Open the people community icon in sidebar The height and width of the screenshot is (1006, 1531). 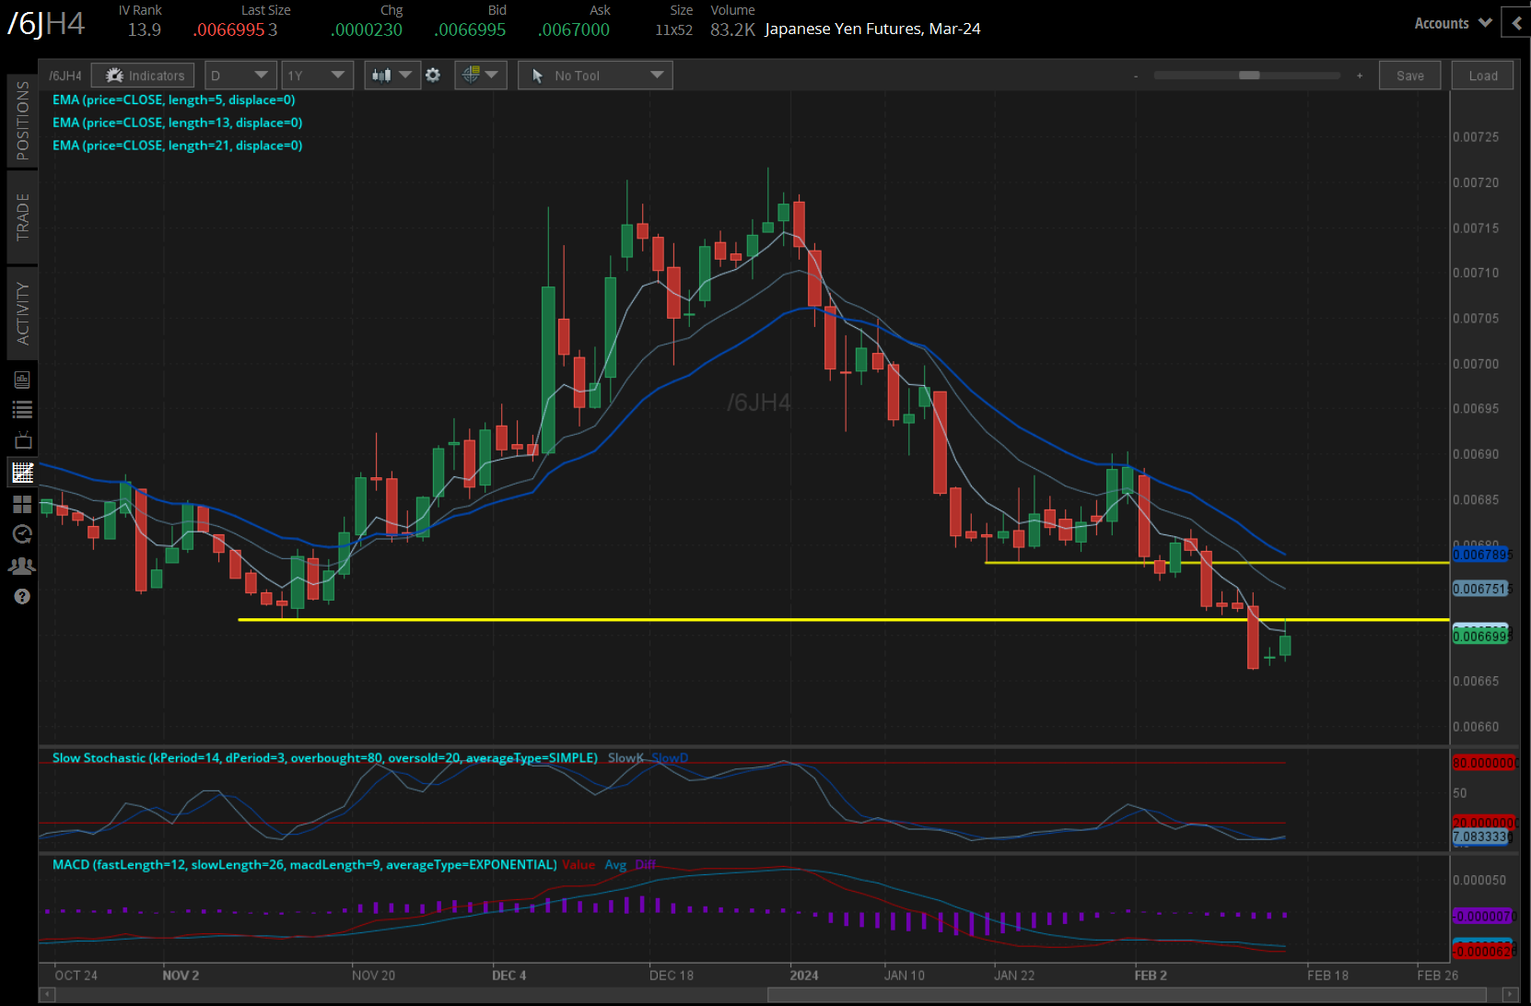coord(22,566)
